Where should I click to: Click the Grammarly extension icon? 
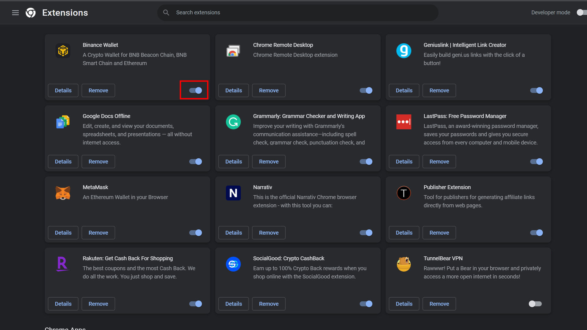click(233, 122)
